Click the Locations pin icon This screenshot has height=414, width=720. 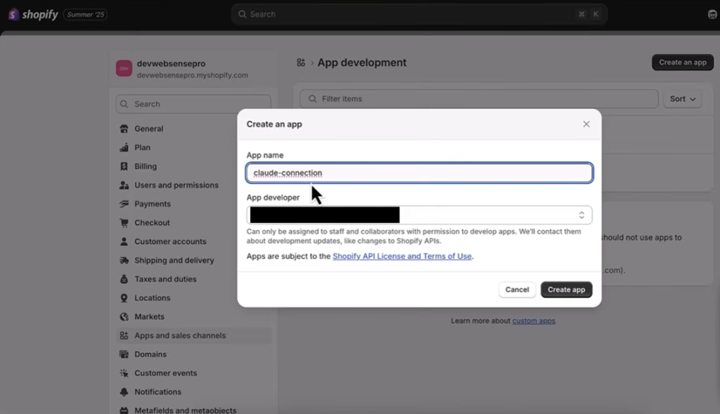coord(124,298)
